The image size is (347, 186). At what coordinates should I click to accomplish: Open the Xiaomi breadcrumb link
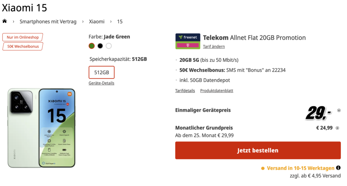(97, 21)
